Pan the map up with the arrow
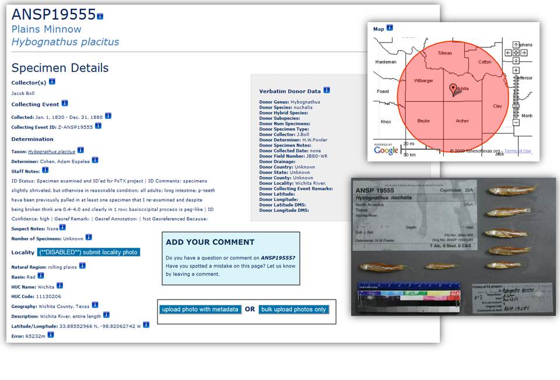Image resolution: width=560 pixels, height=380 pixels. (516, 45)
